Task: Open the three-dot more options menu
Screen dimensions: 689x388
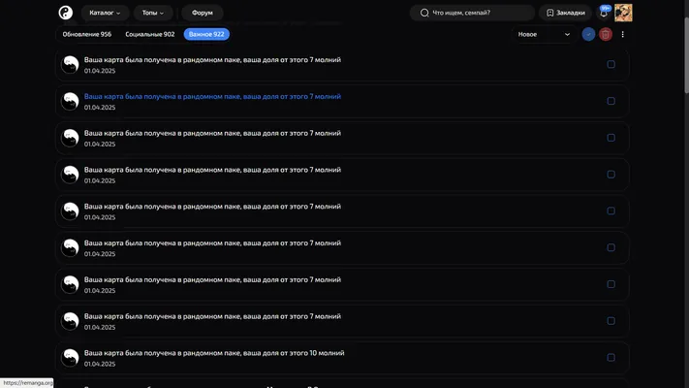Action: pos(623,34)
